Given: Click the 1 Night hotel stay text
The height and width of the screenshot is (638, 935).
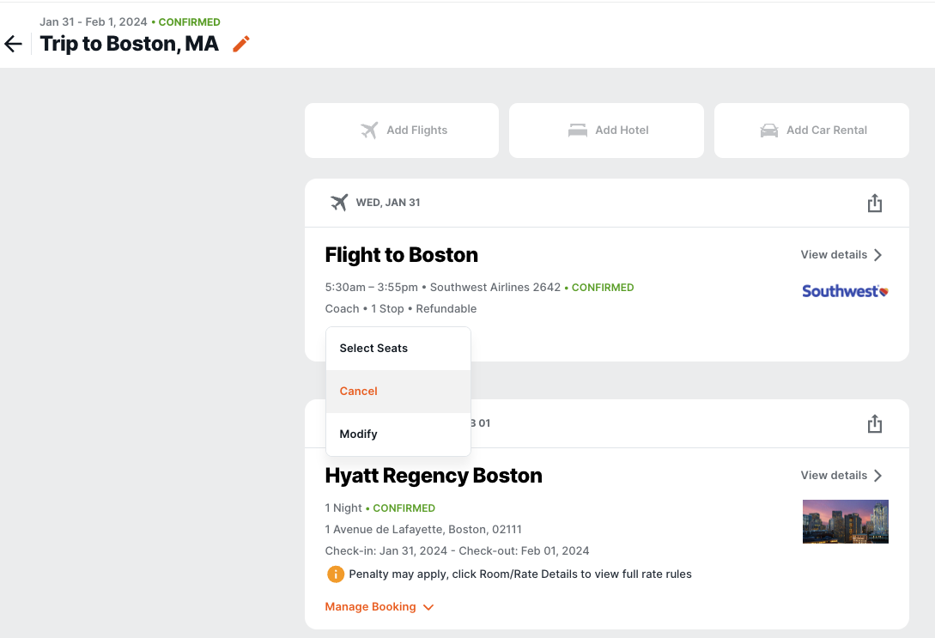Looking at the screenshot, I should pyautogui.click(x=343, y=508).
